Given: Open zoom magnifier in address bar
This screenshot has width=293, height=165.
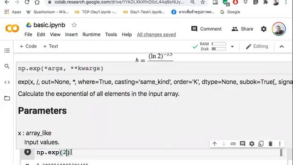Looking at the screenshot, I should [193, 2].
